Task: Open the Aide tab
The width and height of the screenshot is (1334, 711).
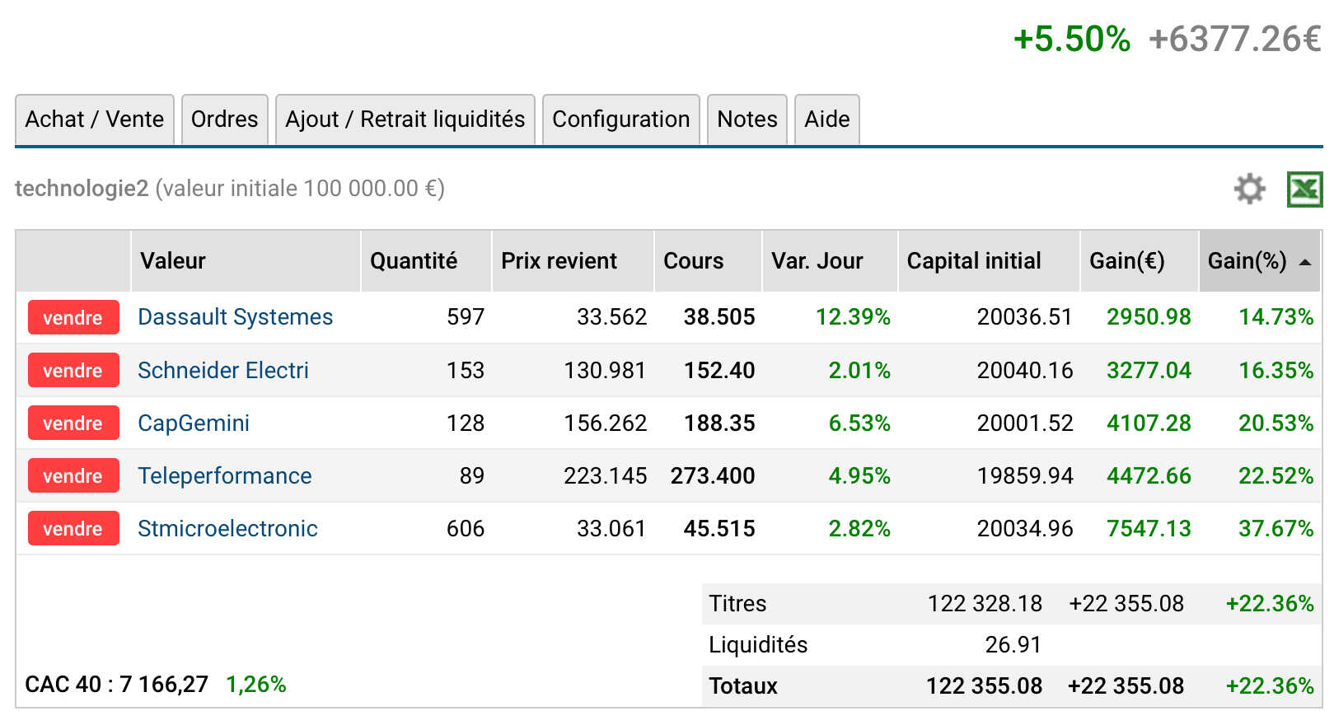Action: tap(827, 119)
